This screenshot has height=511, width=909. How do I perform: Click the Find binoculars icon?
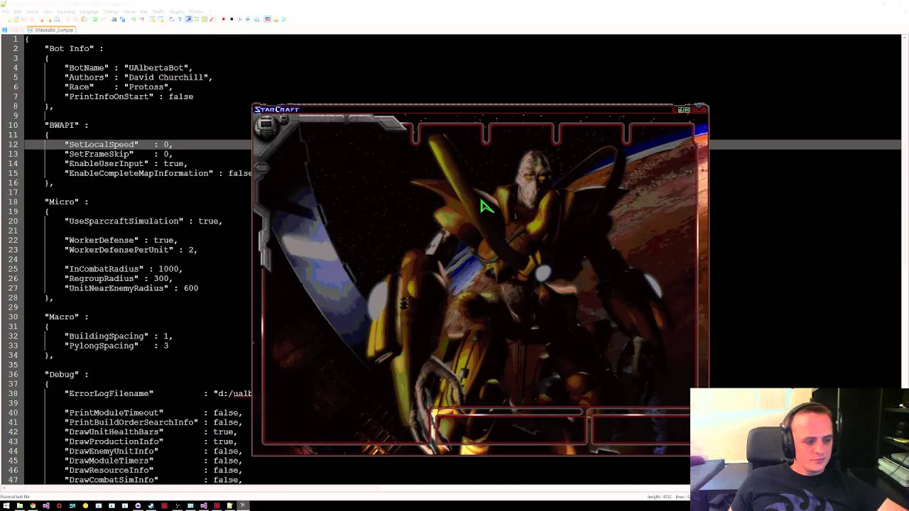(114, 19)
